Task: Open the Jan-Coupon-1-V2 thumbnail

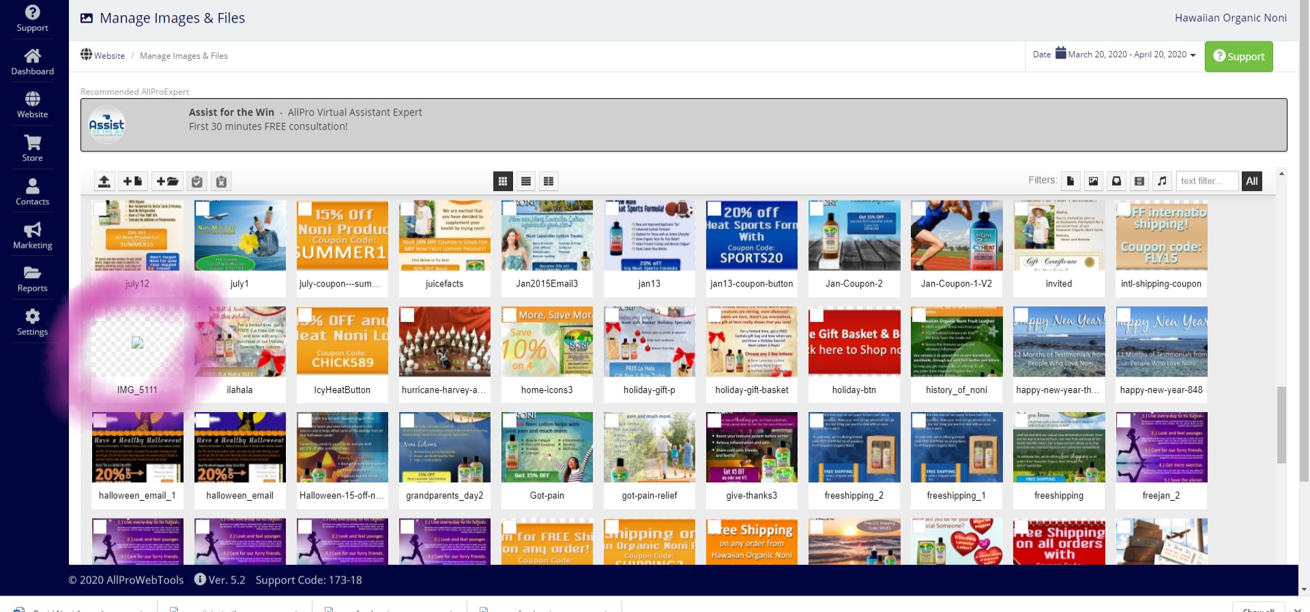Action: 957,235
